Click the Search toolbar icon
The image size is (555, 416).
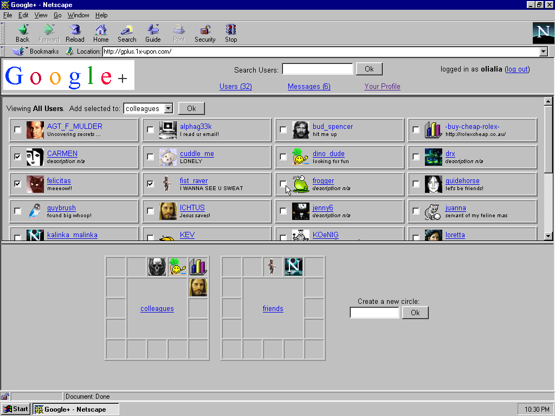(127, 30)
